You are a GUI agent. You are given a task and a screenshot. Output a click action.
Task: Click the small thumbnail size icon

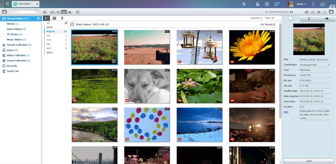pyautogui.click(x=267, y=12)
